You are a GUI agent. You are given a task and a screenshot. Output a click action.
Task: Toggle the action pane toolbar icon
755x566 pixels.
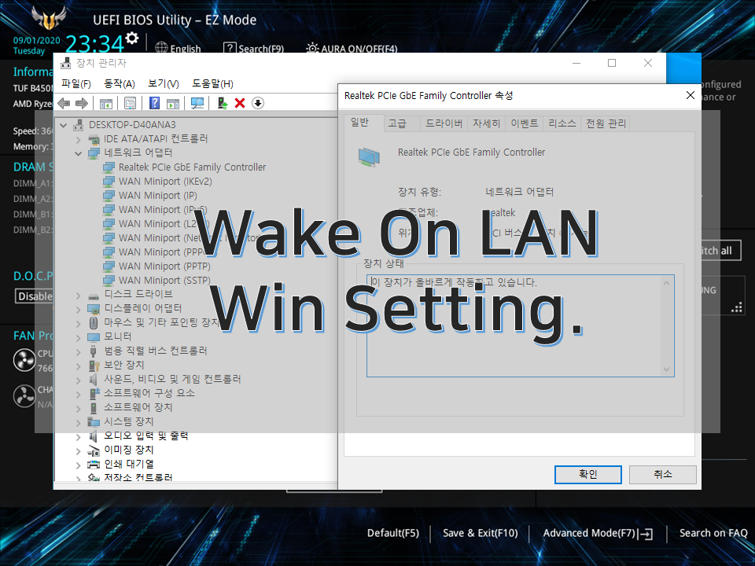[173, 103]
